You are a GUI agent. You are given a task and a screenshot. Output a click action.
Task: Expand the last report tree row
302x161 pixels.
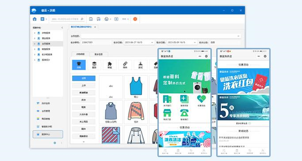tap(34, 60)
